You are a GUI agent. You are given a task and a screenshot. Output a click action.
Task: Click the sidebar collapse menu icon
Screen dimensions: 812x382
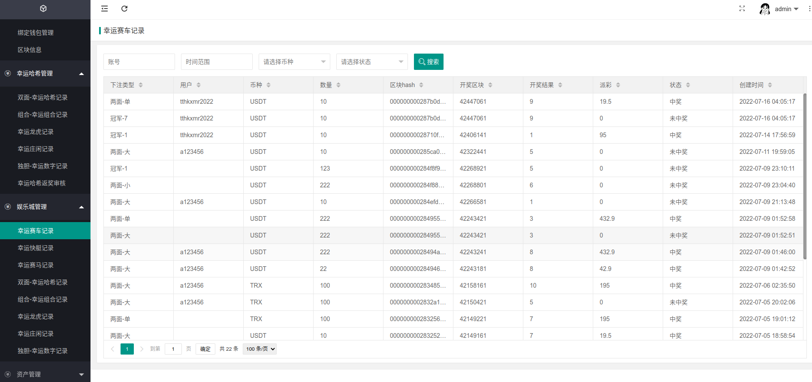[104, 9]
